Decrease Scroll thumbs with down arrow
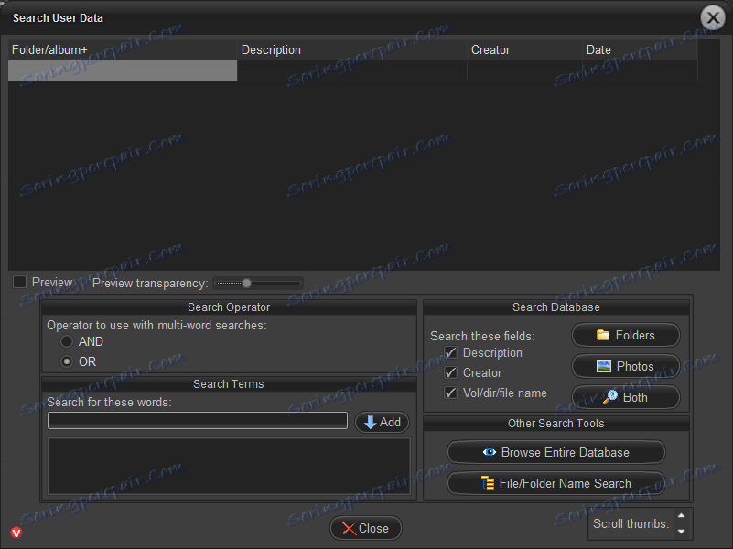733x549 pixels. pos(681,532)
